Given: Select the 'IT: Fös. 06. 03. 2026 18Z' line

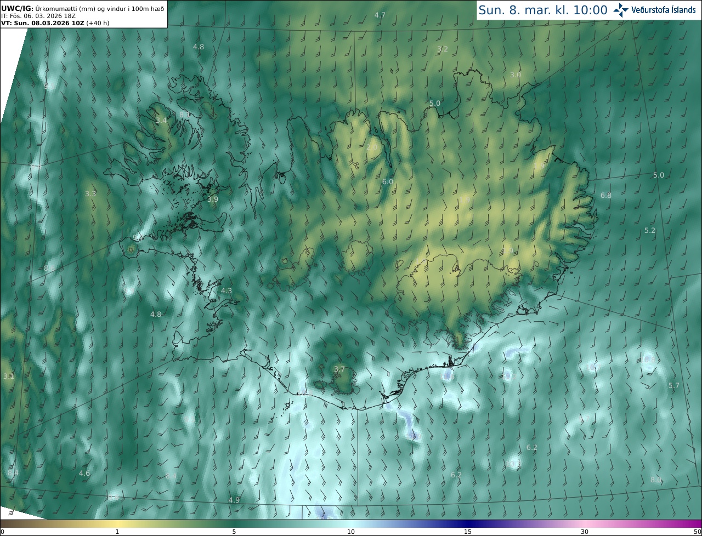Looking at the screenshot, I should [38, 16].
